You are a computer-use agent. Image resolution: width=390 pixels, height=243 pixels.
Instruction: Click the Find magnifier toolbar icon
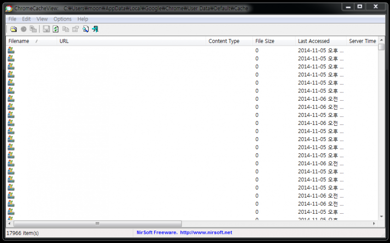85,29
